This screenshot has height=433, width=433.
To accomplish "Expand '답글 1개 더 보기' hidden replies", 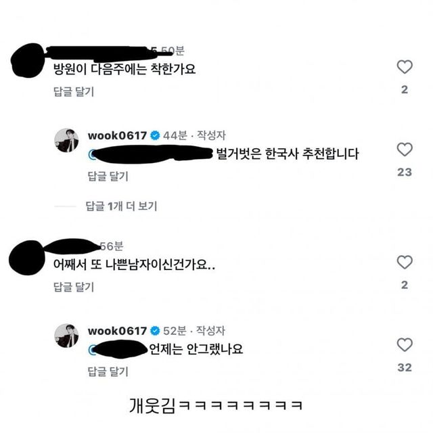I will click(121, 206).
